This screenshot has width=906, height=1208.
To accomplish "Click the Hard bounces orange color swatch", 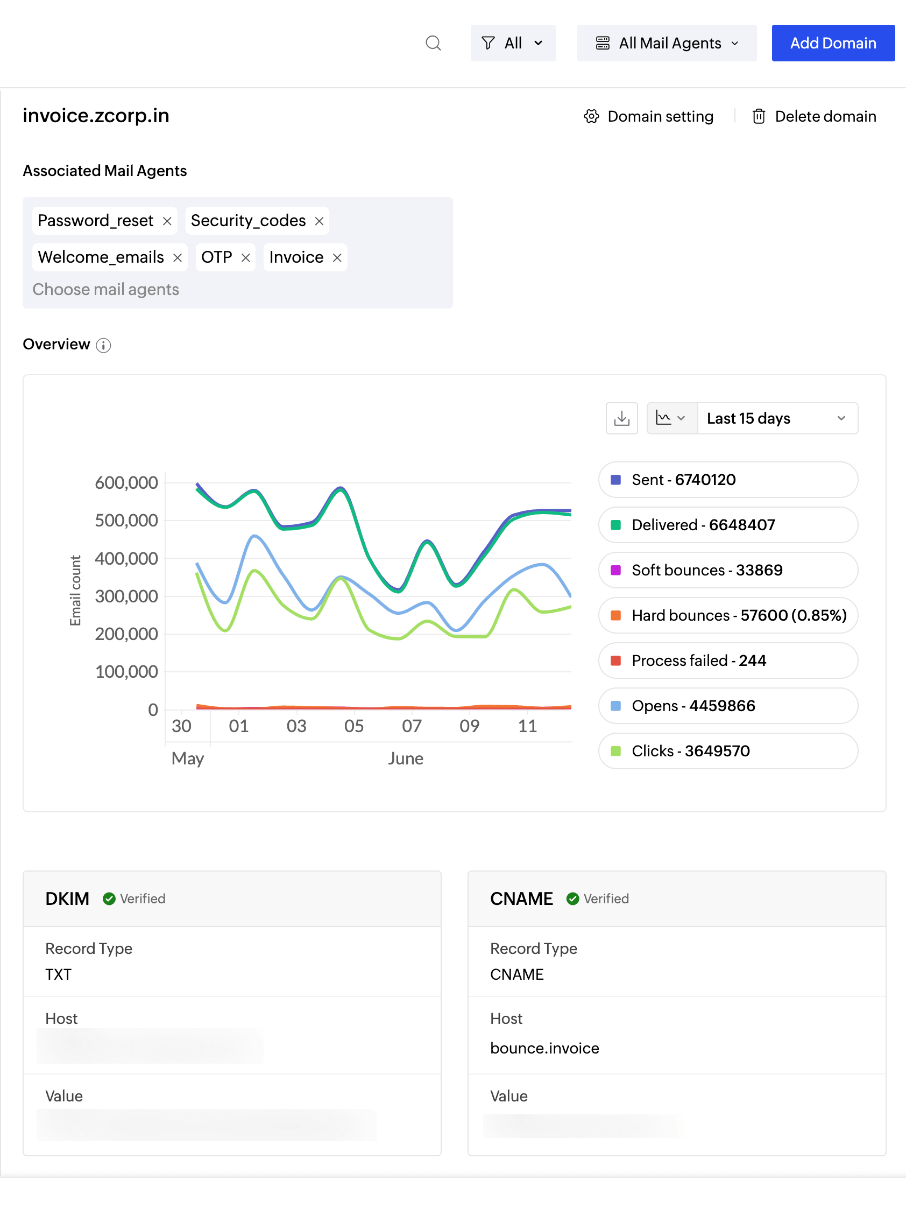I will tap(615, 615).
